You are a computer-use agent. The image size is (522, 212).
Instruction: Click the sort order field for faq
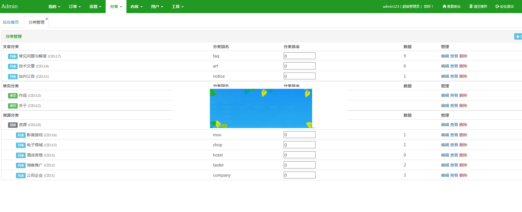299,56
